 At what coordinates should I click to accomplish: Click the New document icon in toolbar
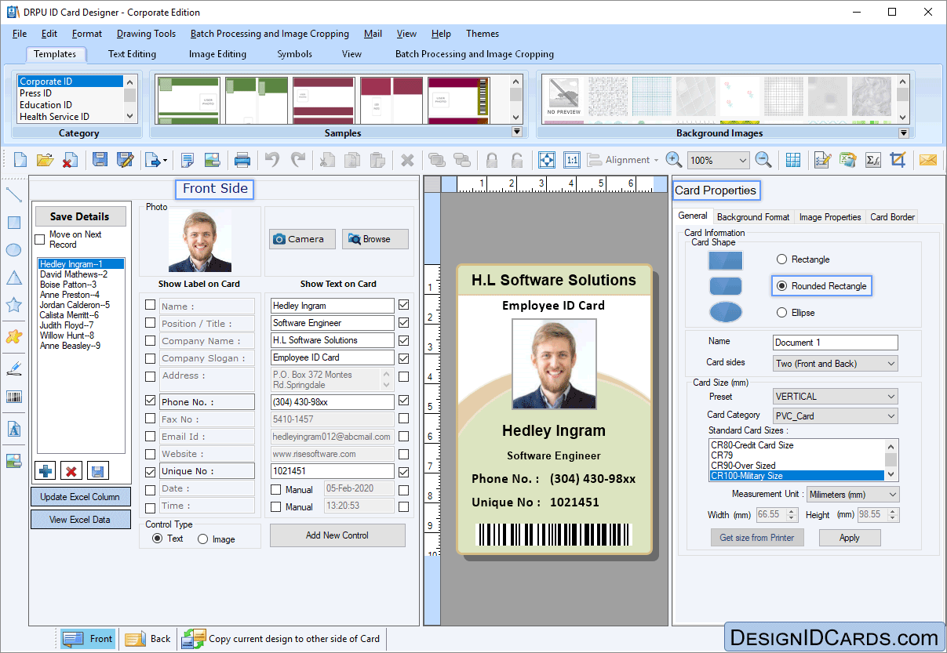pyautogui.click(x=20, y=160)
